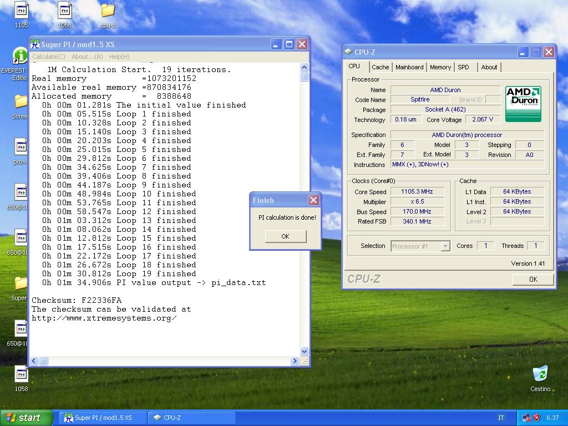This screenshot has height=426, width=568.
Task: Open the Windows start menu
Action: coord(26,418)
